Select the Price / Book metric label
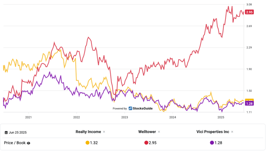 point(15,143)
